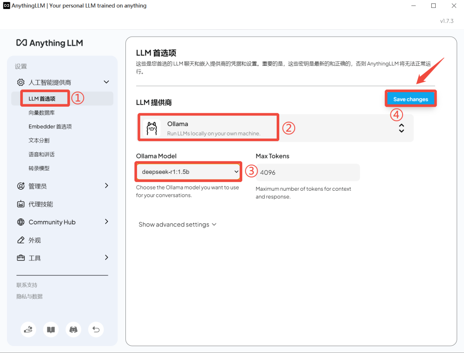The image size is (464, 353).
Task: Expand the 管理员 section chevron
Action: point(107,186)
